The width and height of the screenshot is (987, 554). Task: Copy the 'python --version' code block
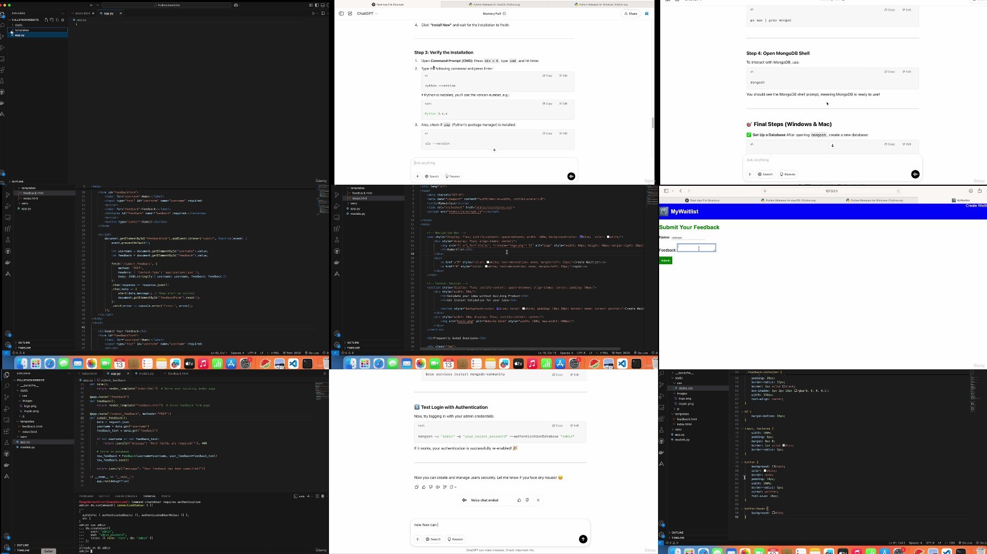click(x=547, y=76)
